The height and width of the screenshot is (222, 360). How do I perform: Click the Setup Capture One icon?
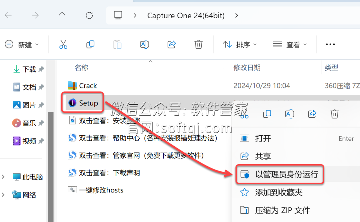[72, 103]
